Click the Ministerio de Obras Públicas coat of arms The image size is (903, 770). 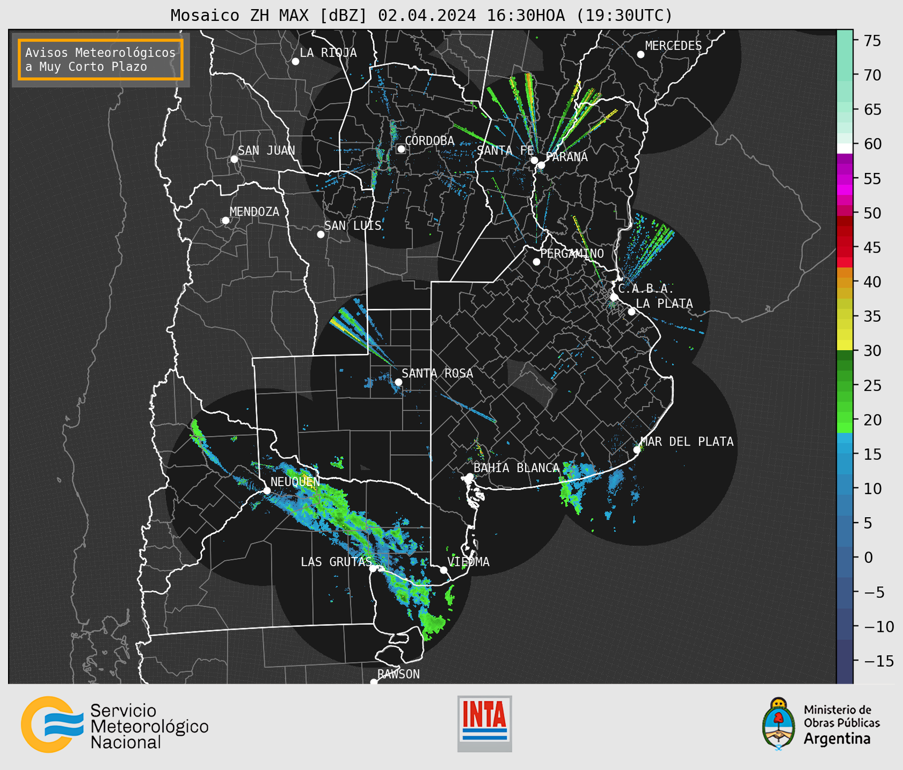tap(779, 723)
